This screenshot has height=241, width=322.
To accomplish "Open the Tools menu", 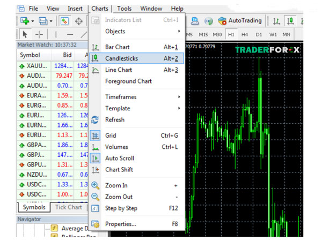I will 125,9.
